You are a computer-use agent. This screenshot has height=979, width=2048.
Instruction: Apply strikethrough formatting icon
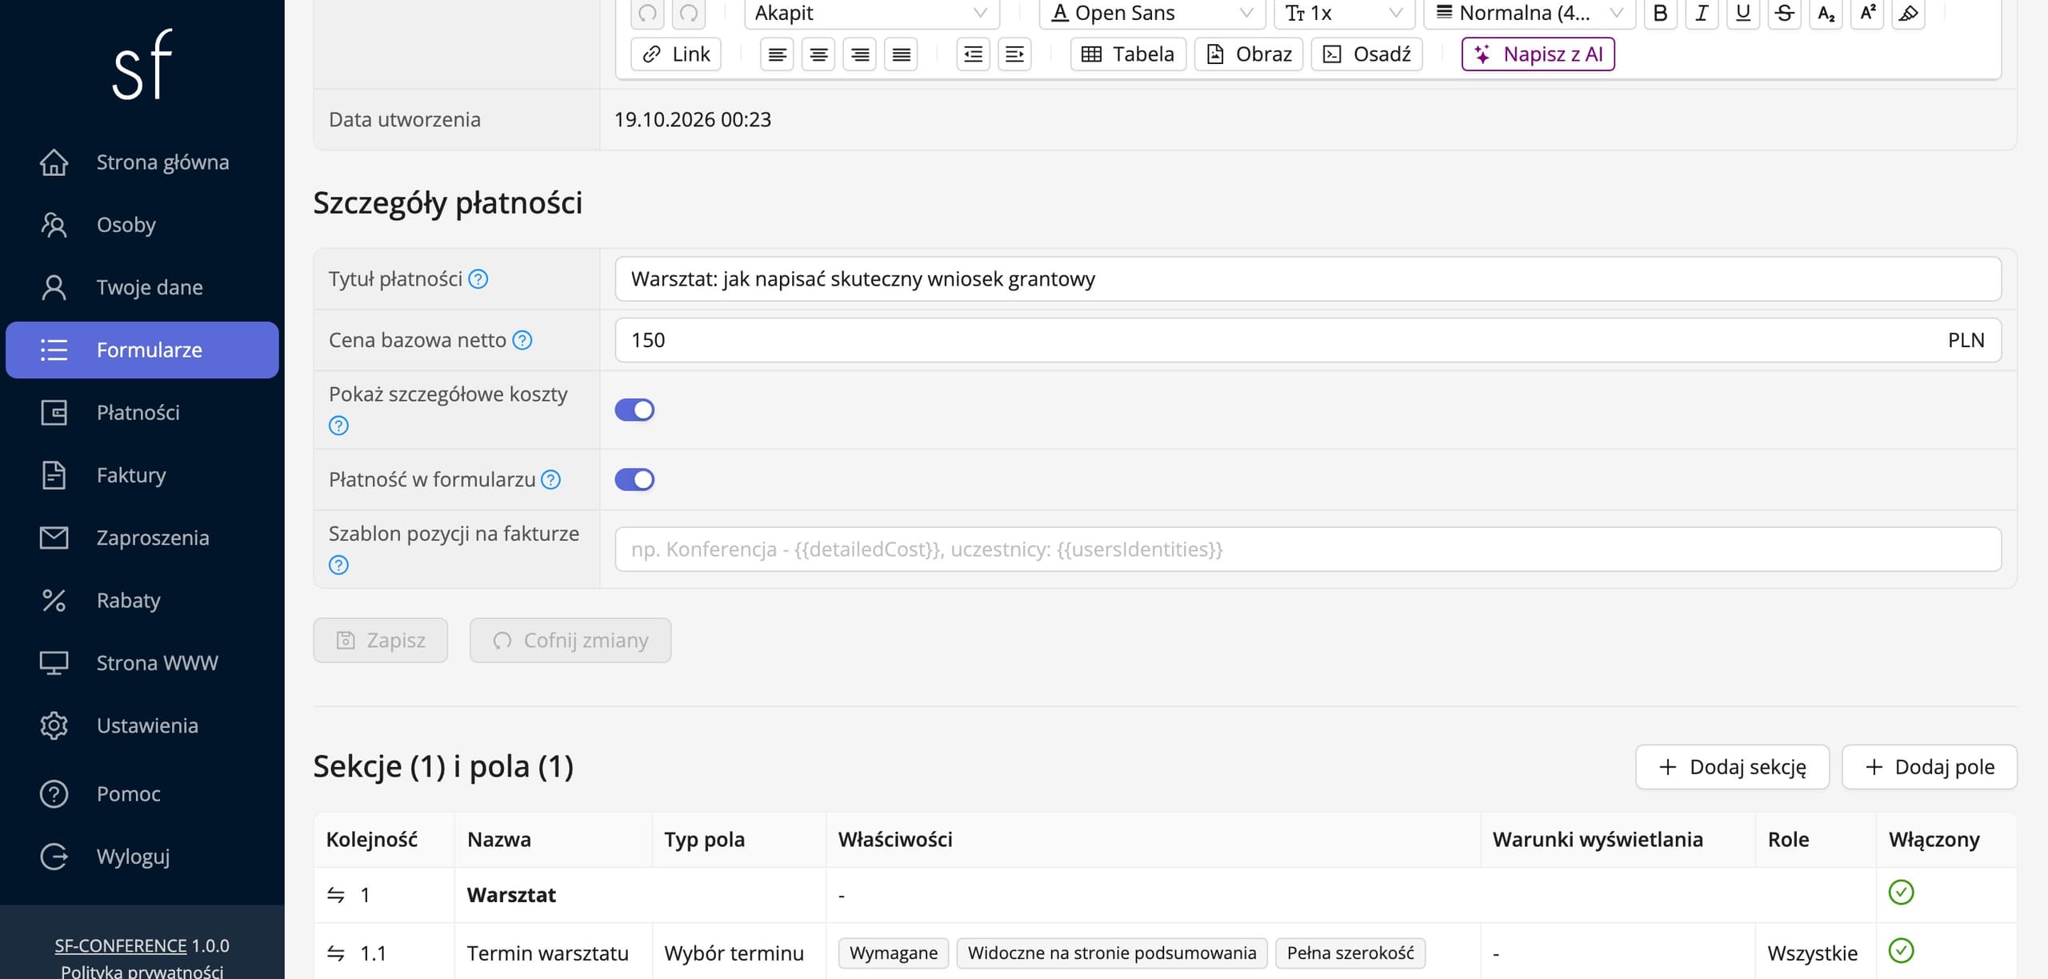pyautogui.click(x=1784, y=13)
